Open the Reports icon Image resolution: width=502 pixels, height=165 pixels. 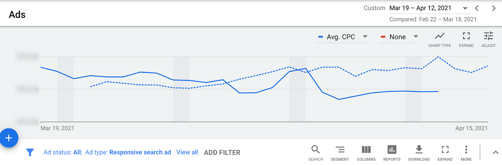click(x=392, y=150)
